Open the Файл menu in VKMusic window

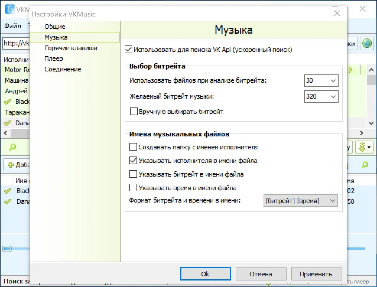click(x=13, y=26)
